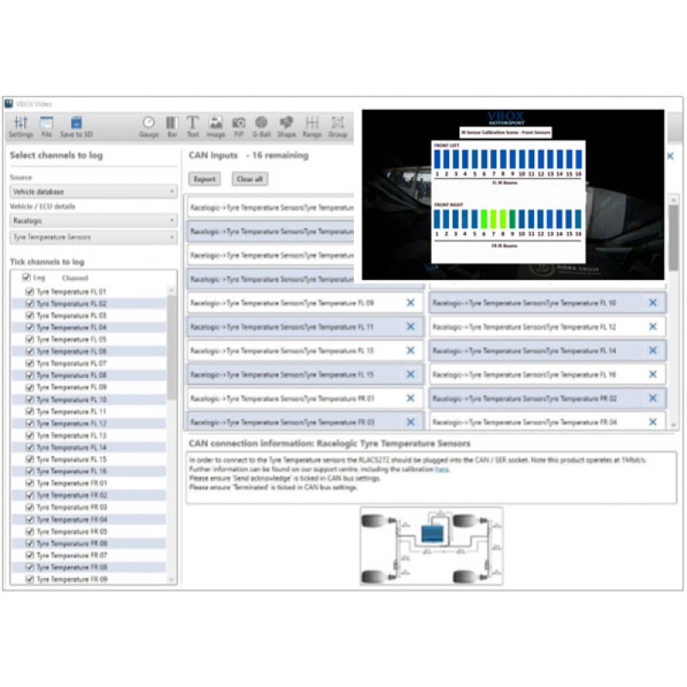Select the Text element tool

[192, 127]
